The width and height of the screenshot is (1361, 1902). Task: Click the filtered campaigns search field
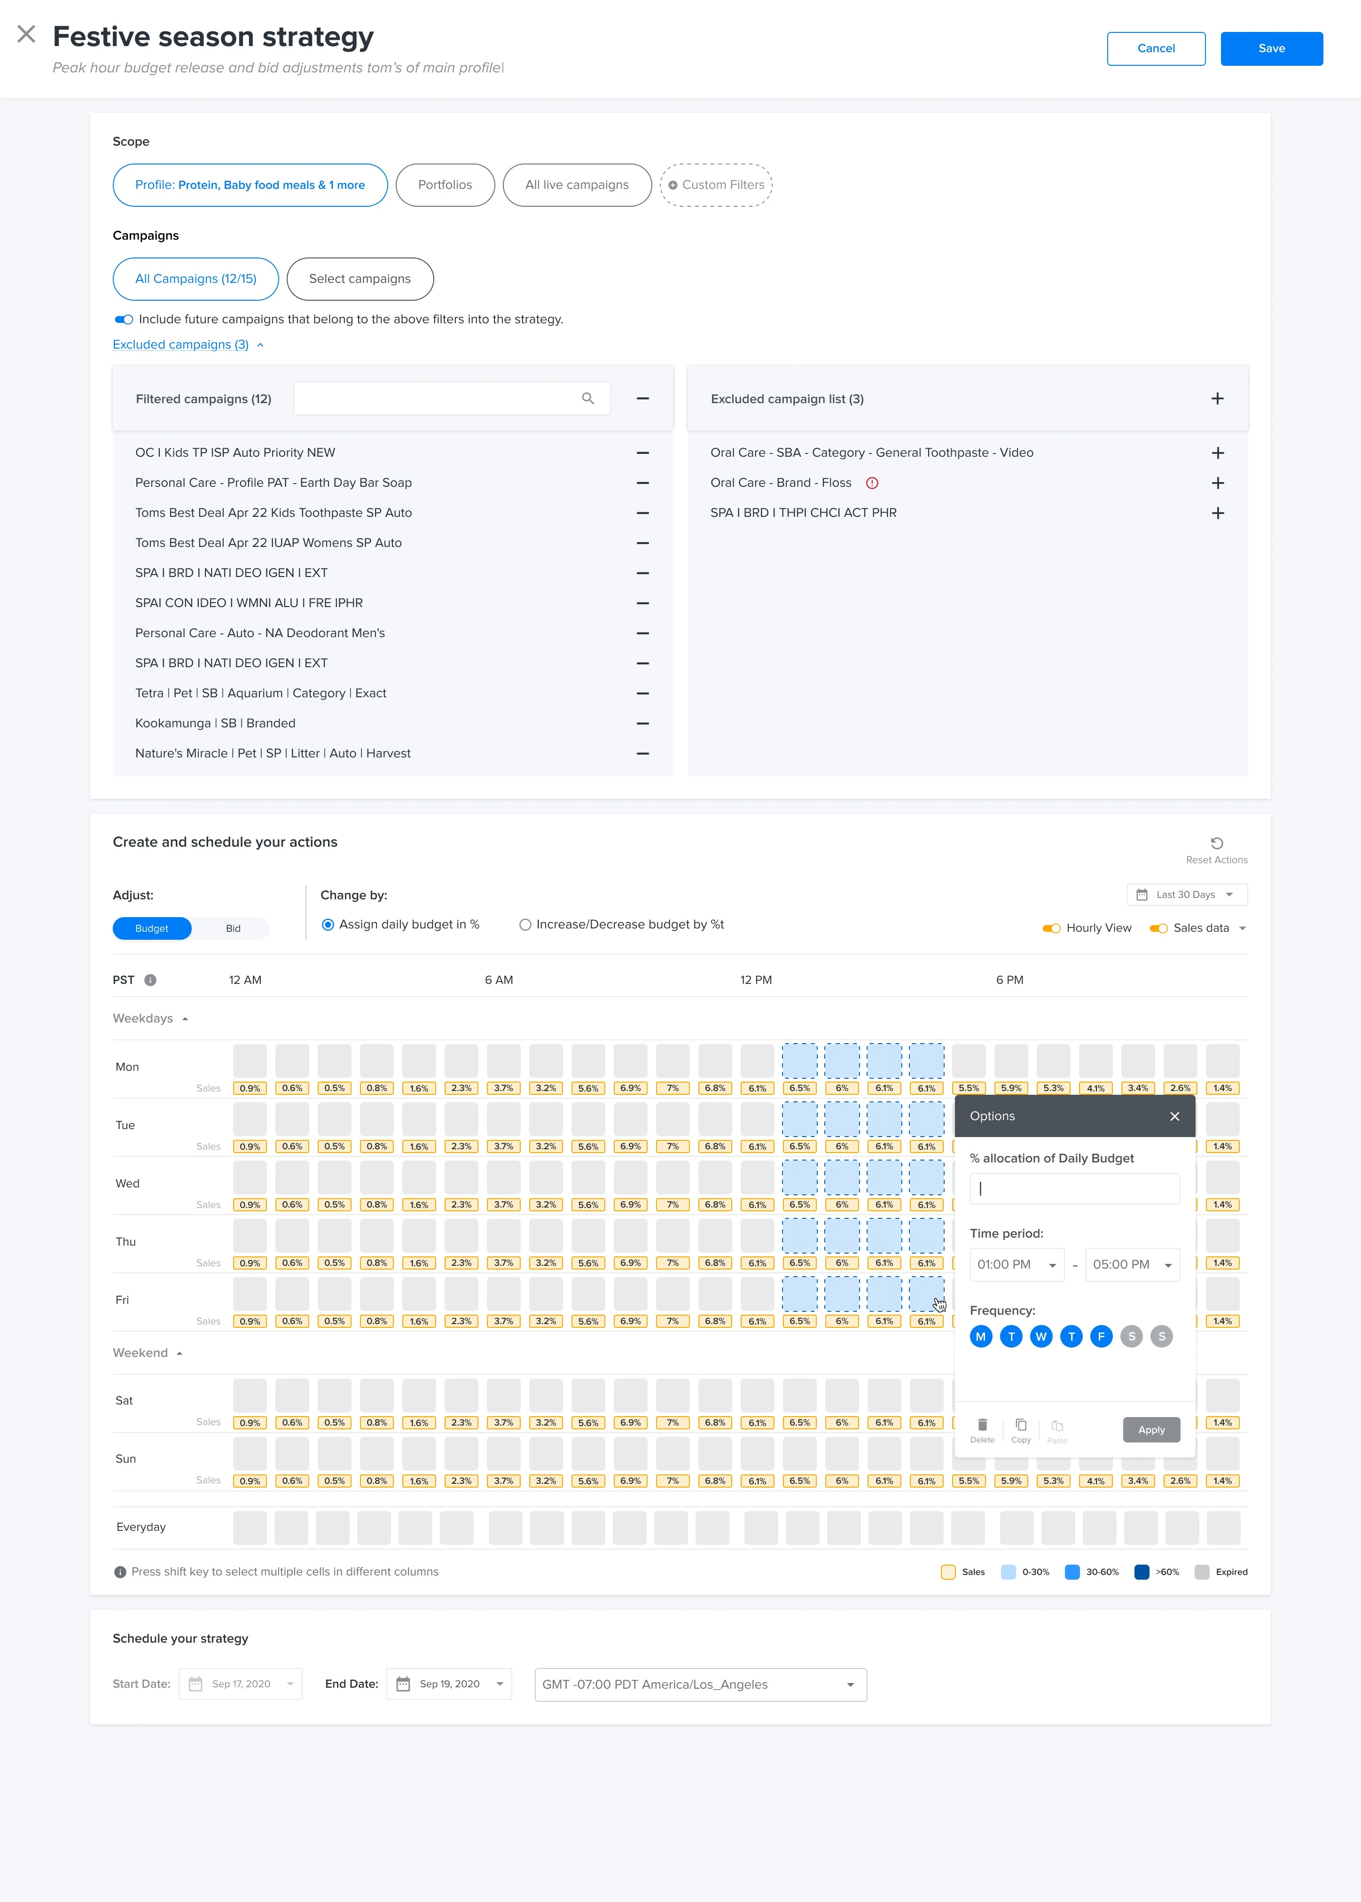pyautogui.click(x=452, y=399)
